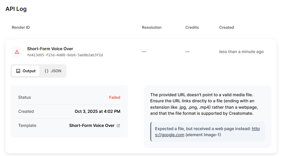Open the external link icon beside the template name
This screenshot has height=156, width=281.
(118, 126)
